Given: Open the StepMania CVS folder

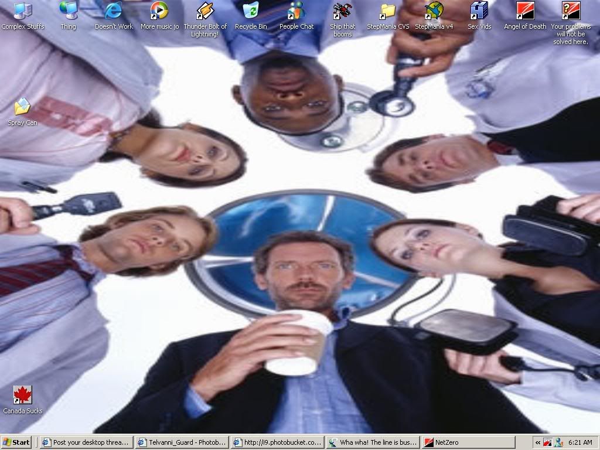Looking at the screenshot, I should pos(388,11).
